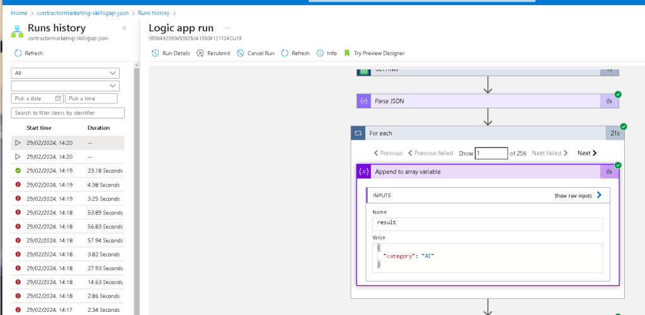Image resolution: width=645 pixels, height=315 pixels.
Task: Open Run Details from the toolbar
Action: [171, 54]
